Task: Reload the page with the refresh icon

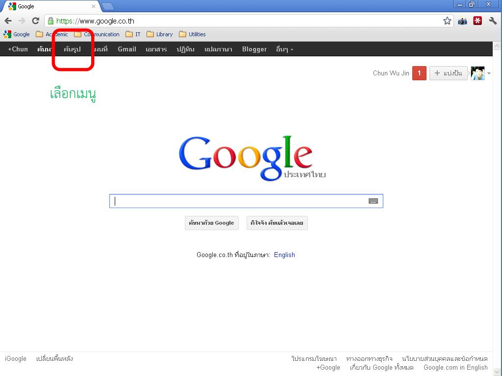Action: coord(35,21)
